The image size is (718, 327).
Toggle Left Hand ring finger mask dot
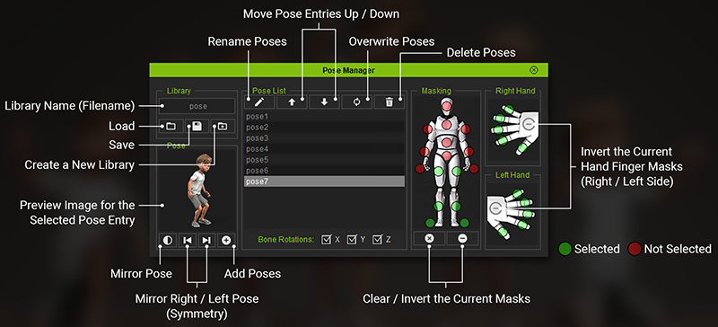[525, 202]
